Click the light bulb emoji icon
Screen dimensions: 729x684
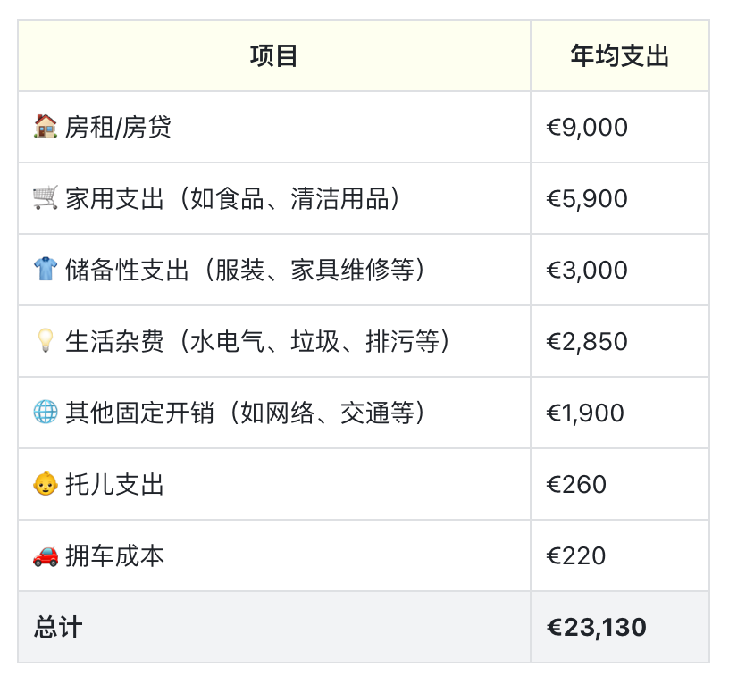click(46, 341)
